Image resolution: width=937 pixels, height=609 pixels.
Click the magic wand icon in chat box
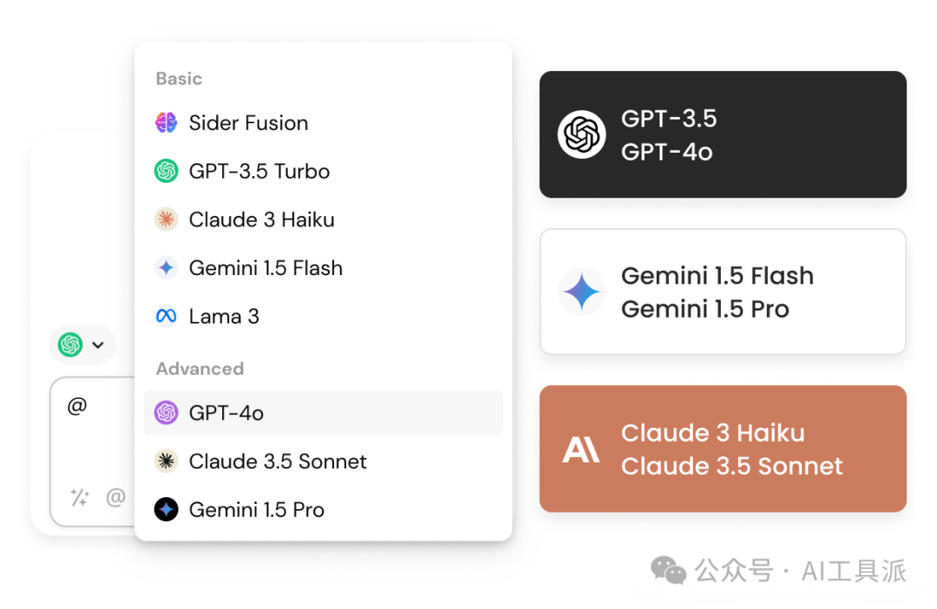(x=80, y=497)
